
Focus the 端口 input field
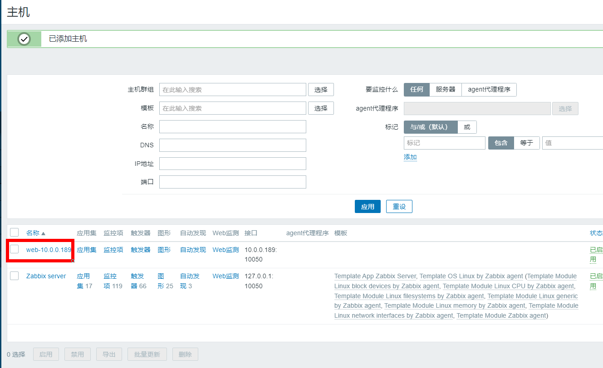pos(233,182)
